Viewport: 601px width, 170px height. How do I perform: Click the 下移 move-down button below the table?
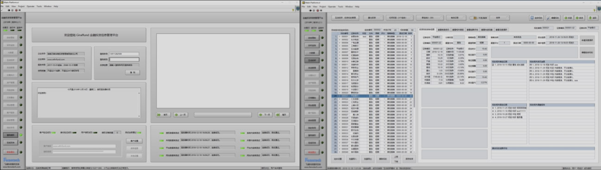(396, 161)
